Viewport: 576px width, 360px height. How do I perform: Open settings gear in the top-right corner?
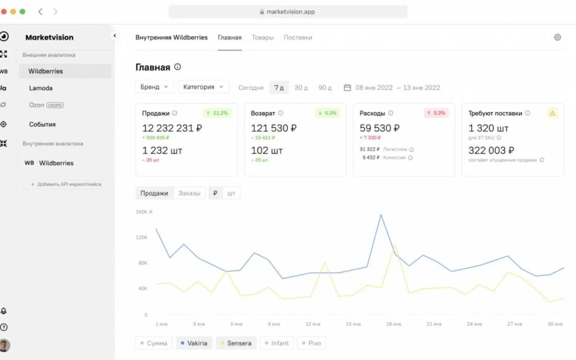coord(558,37)
